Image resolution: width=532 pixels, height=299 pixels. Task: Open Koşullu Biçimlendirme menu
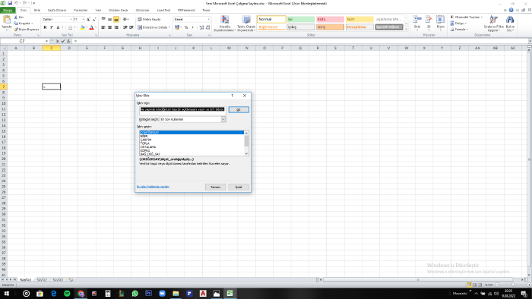tap(225, 24)
